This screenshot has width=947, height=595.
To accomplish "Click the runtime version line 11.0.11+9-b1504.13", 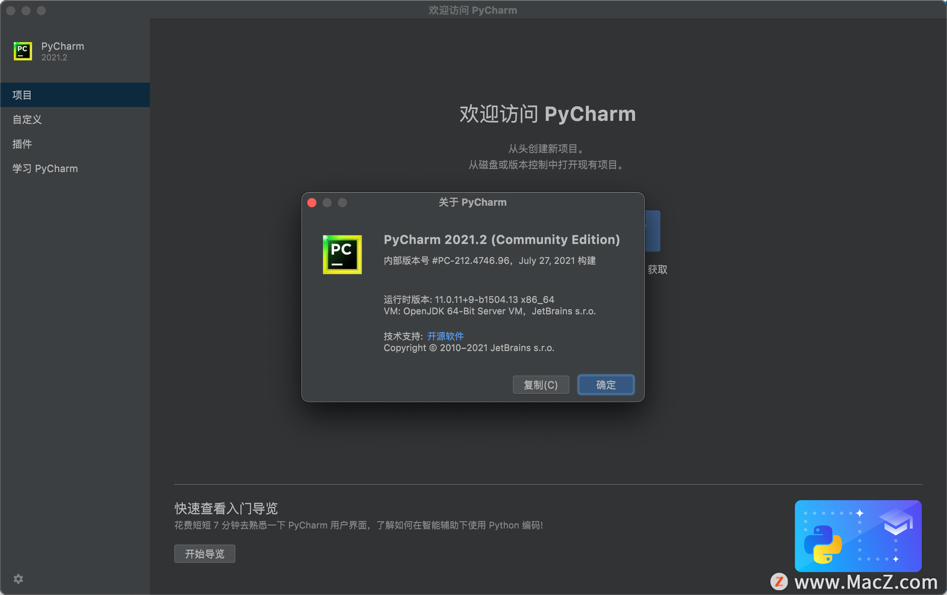I will [469, 299].
